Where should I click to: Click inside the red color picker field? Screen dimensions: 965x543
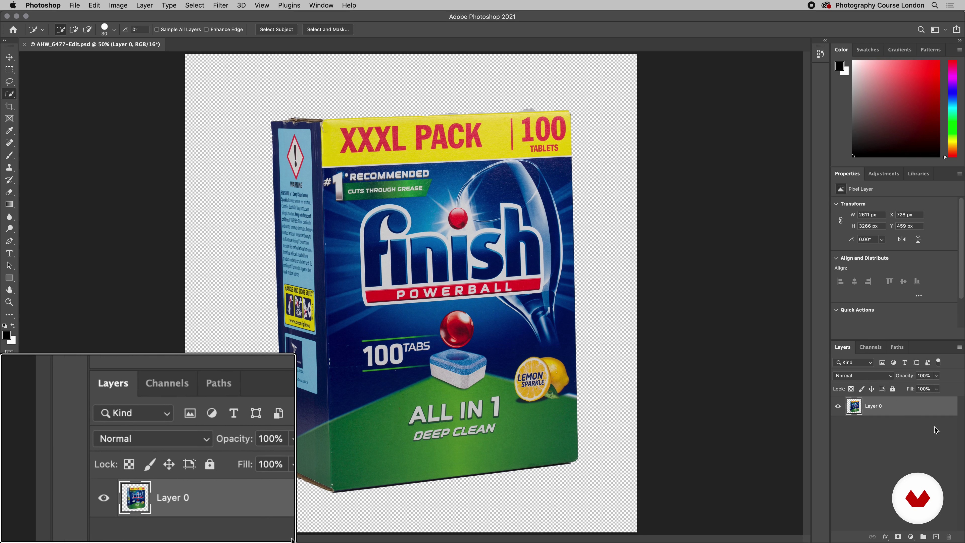896,109
